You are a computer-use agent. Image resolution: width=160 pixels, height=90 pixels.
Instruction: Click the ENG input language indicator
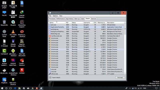(144, 88)
